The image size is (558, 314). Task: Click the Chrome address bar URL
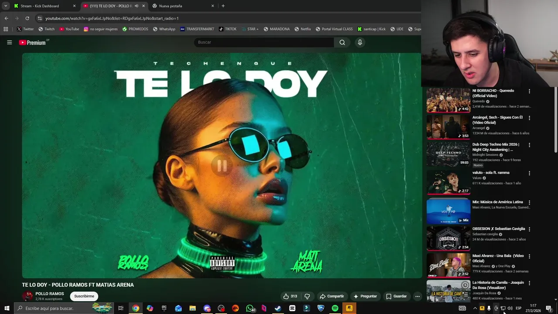[x=112, y=18]
